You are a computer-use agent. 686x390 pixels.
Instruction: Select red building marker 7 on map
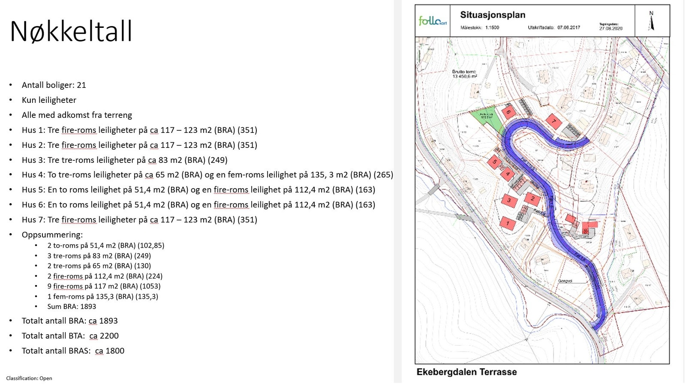(x=554, y=121)
